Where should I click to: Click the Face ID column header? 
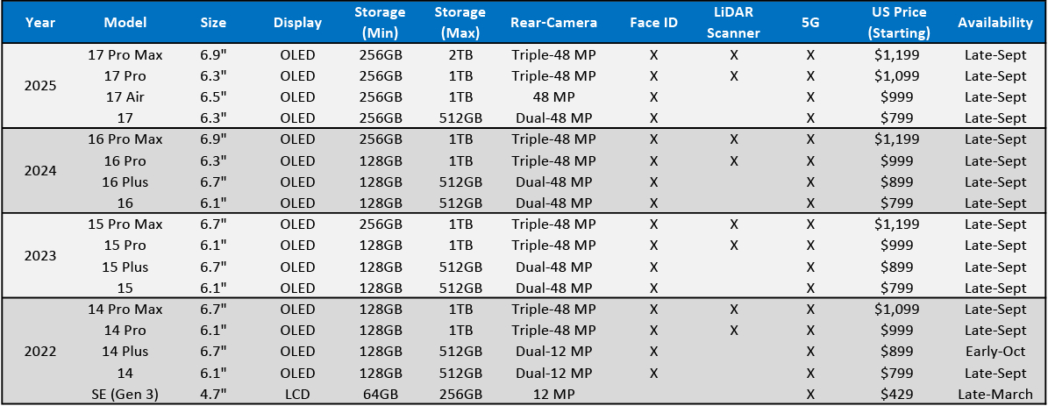click(653, 22)
